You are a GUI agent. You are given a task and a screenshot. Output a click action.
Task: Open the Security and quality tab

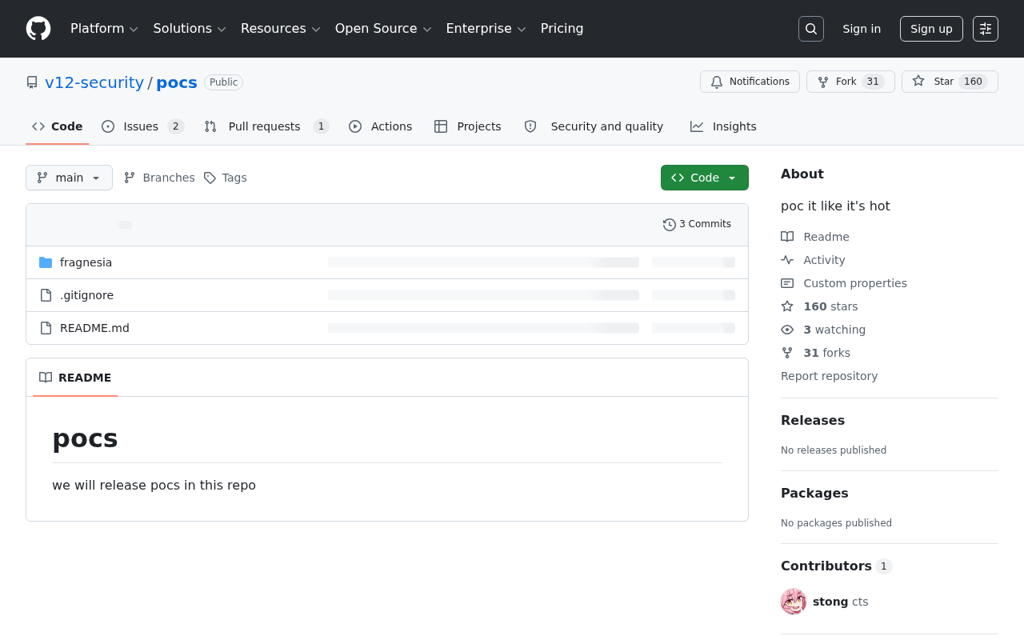tap(594, 126)
